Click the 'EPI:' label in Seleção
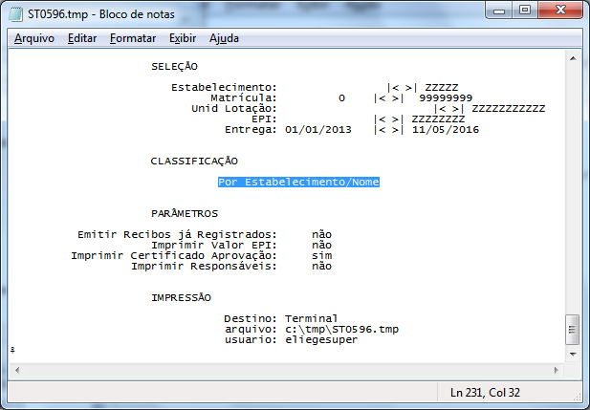 264,119
